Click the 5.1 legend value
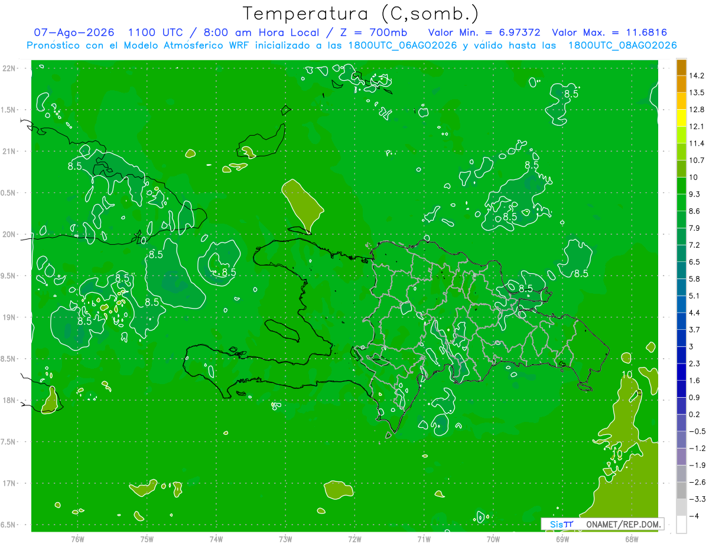Viewport: 709px width, 547px height. 695,296
